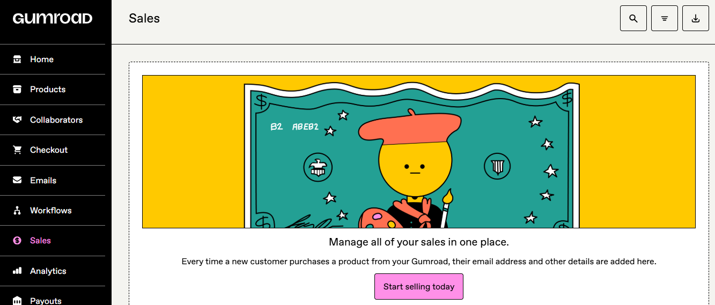Open the Analytics menu item
The image size is (715, 305).
(53, 271)
